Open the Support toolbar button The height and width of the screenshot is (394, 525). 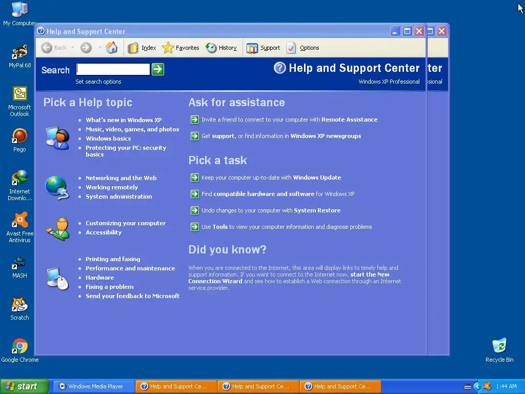(x=263, y=48)
